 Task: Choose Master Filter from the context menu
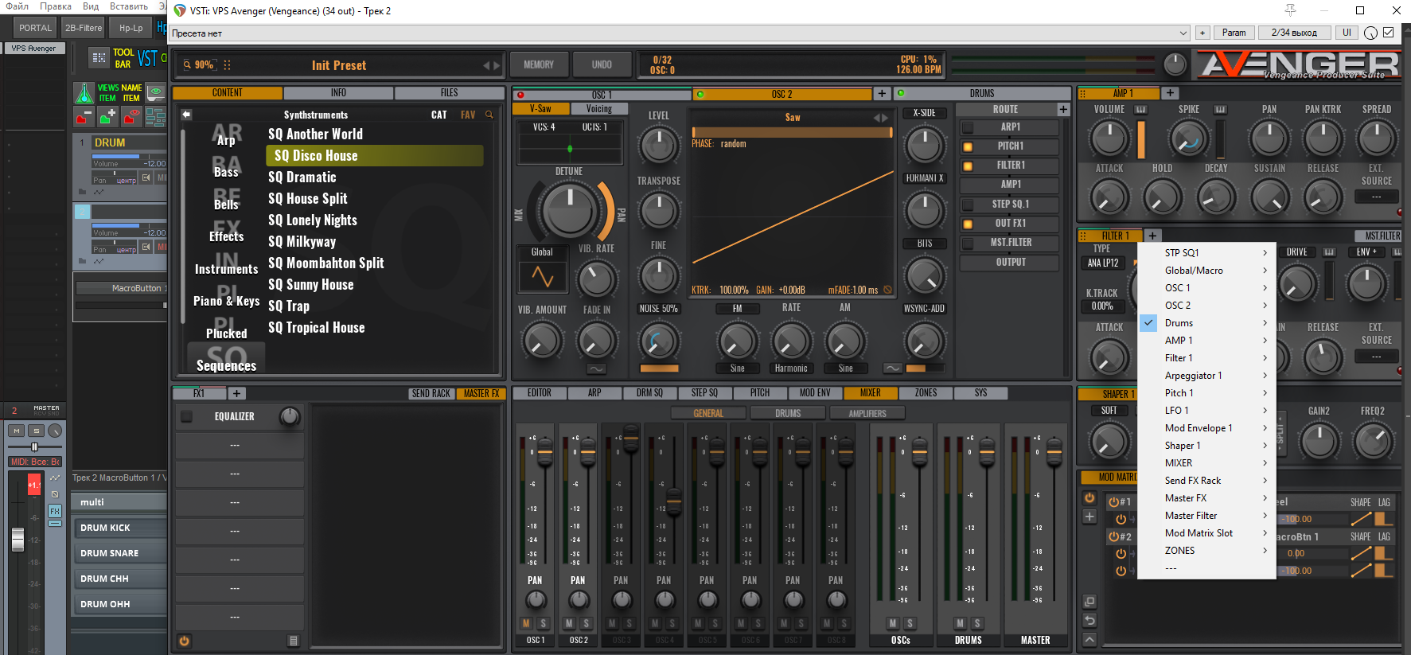click(1207, 516)
